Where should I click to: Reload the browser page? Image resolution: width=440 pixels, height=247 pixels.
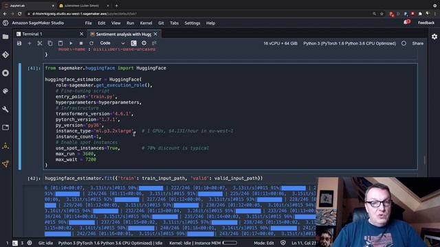click(20, 14)
